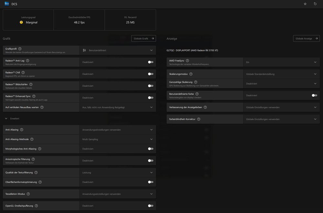Click the help icon beside Radeon Bildschärfen

[x=31, y=84]
